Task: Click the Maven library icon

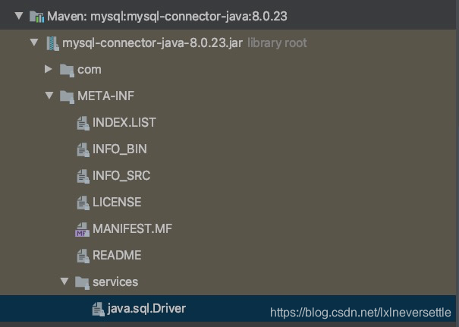Action: tap(37, 17)
